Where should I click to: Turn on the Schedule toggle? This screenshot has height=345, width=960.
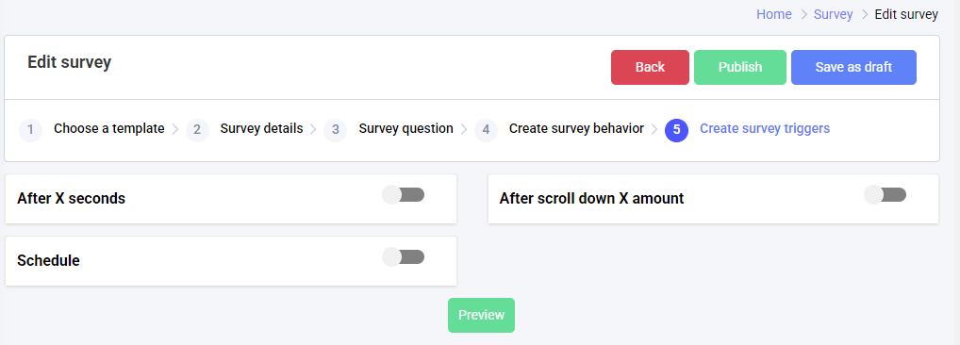[x=404, y=257]
